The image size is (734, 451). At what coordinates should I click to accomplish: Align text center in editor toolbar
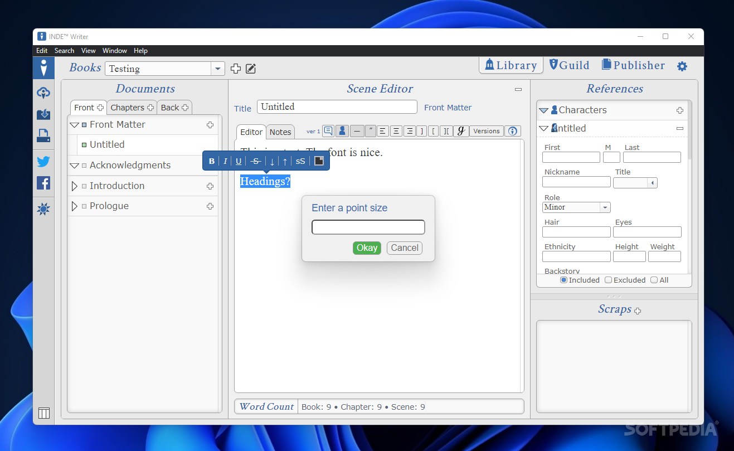(396, 131)
